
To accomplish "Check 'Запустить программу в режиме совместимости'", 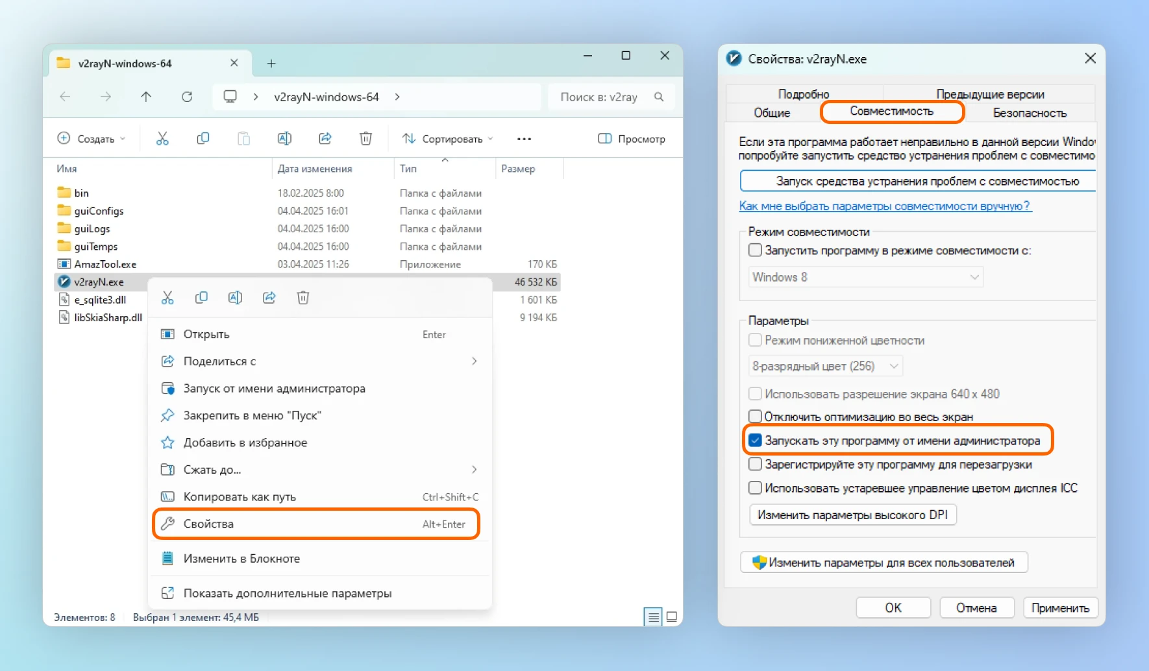I will (x=755, y=250).
